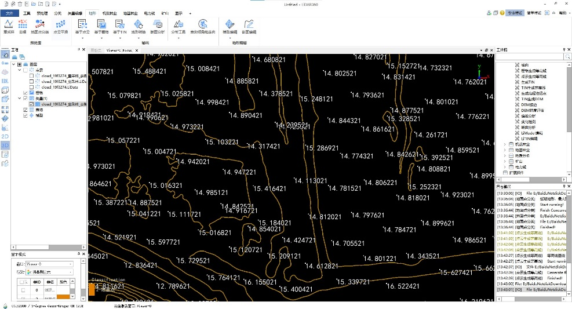Image resolution: width=572 pixels, height=309 pixels.
Task: Click the yellow help question-mark icon
Action: click(x=502, y=13)
